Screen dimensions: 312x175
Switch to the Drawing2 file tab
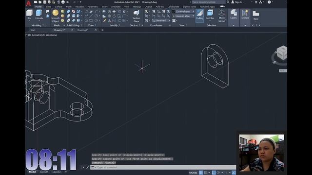(83, 30)
